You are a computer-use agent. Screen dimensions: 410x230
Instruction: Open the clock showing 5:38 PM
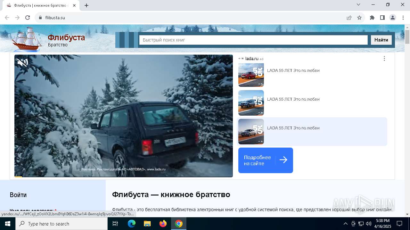(383, 224)
